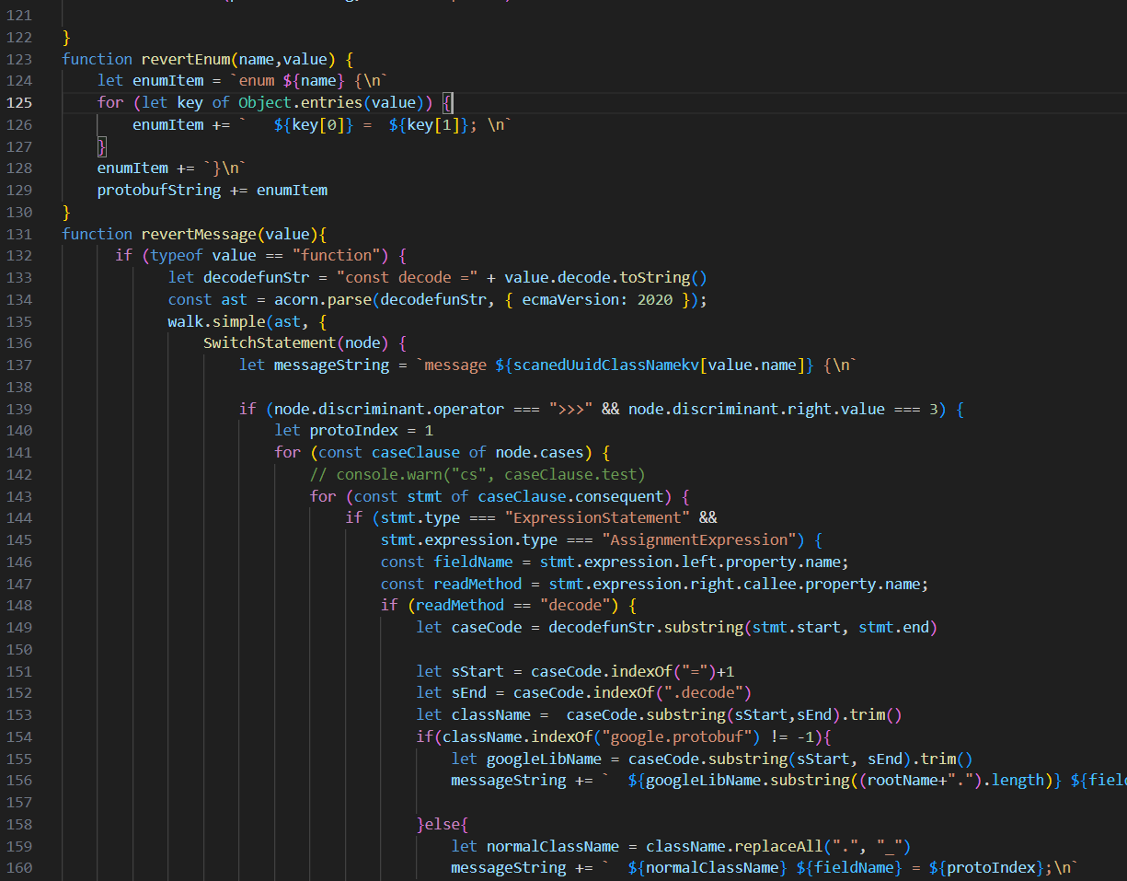The image size is (1127, 881).
Task: Click line number 127 in the gutter
Action: (19, 146)
